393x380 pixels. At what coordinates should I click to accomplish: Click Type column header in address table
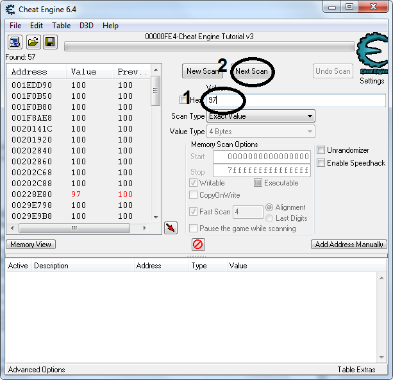tap(208, 266)
